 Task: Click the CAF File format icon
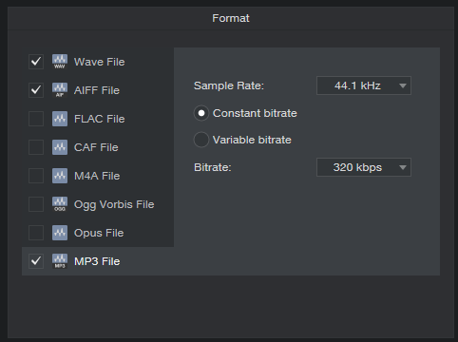[x=60, y=147]
